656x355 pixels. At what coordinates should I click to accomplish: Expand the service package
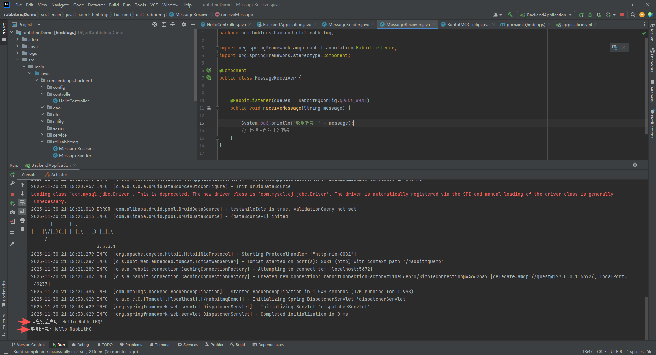pyautogui.click(x=42, y=135)
